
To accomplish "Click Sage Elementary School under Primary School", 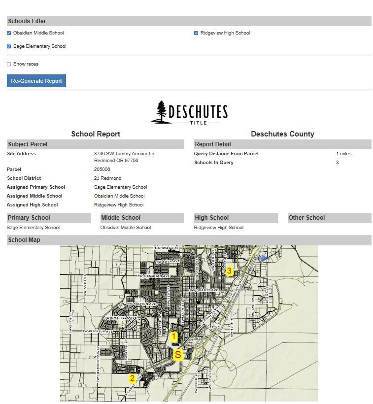I will 33,228.
